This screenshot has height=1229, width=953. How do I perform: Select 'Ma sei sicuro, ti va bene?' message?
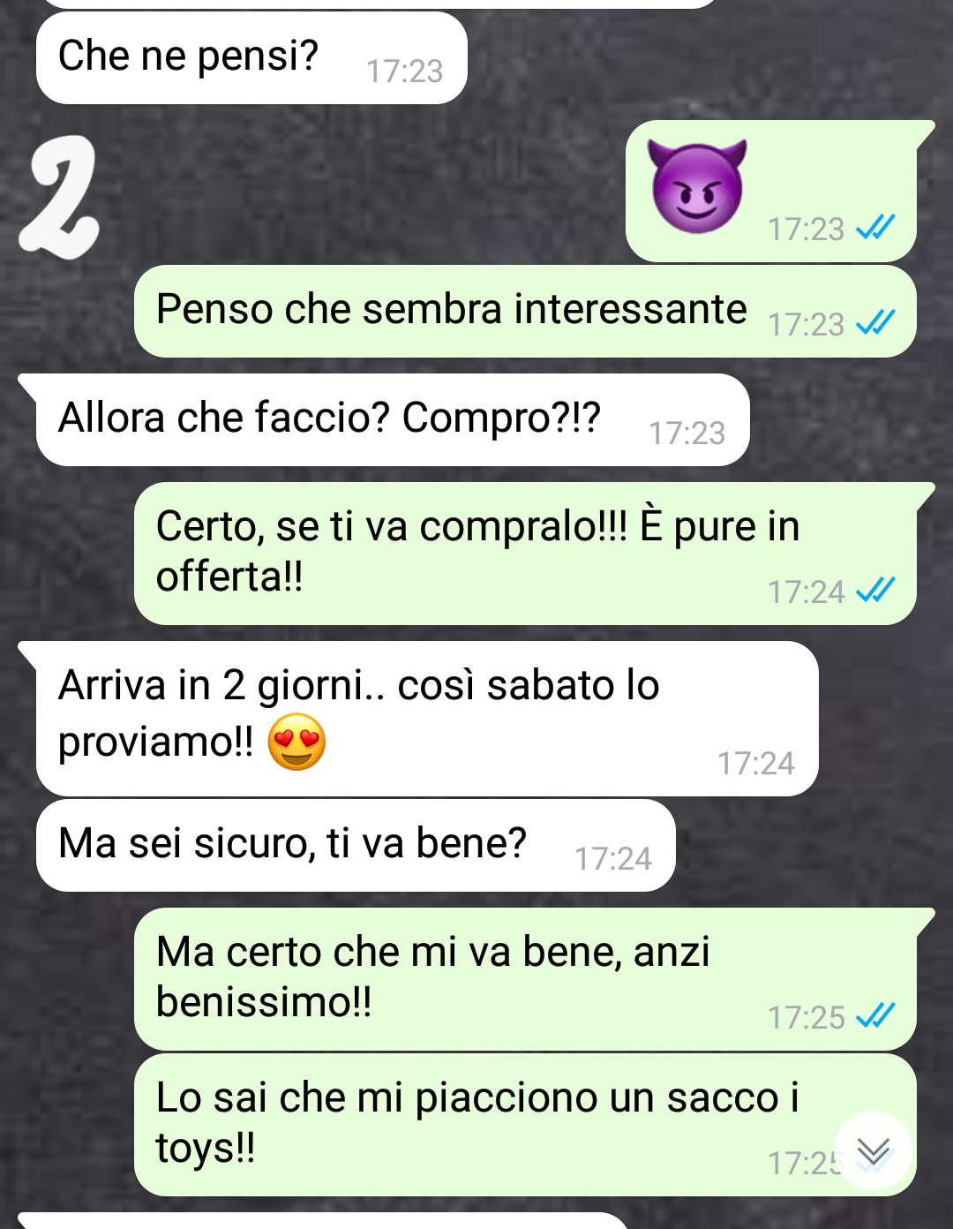pyautogui.click(x=356, y=846)
